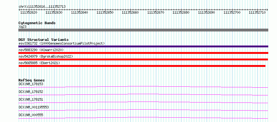Click the DGV Structural Variants track title
Image resolution: width=277 pixels, height=122 pixels.
coord(44,40)
